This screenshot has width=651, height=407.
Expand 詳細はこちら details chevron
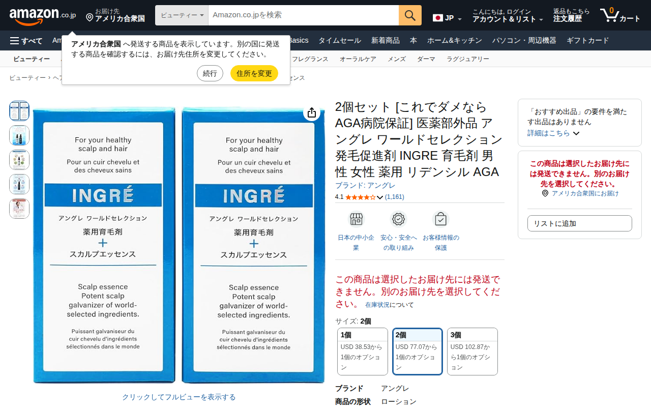[576, 133]
